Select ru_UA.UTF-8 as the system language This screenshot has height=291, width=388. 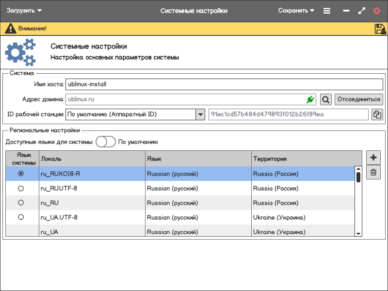click(x=20, y=217)
